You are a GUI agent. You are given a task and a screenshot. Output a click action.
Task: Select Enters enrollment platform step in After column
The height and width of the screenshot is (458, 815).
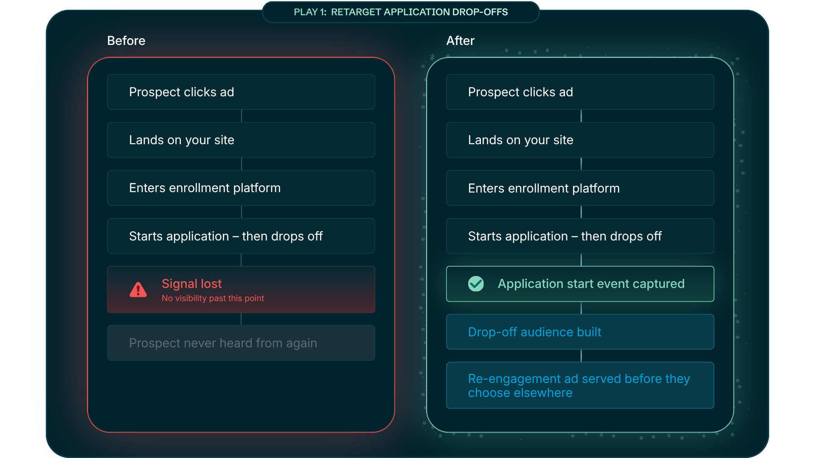580,188
